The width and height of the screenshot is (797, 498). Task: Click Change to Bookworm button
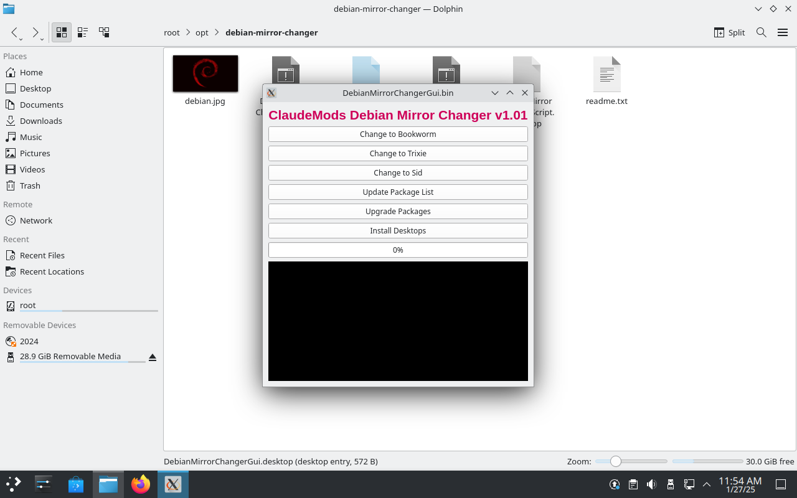pyautogui.click(x=398, y=134)
